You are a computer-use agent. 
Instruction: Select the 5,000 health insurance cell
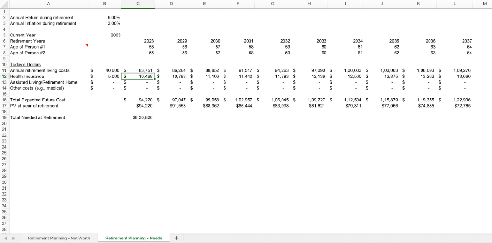point(105,76)
